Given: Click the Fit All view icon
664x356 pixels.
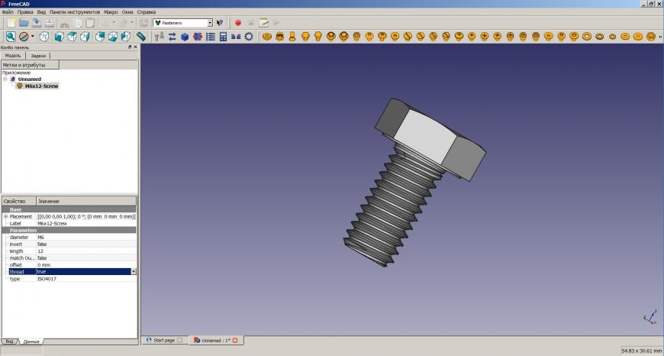Looking at the screenshot, I should click(x=11, y=37).
